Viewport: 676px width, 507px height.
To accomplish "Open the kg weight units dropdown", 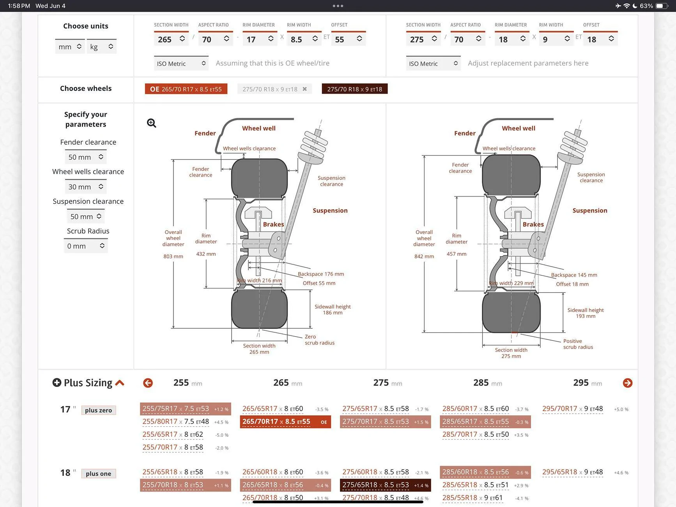I will click(101, 47).
